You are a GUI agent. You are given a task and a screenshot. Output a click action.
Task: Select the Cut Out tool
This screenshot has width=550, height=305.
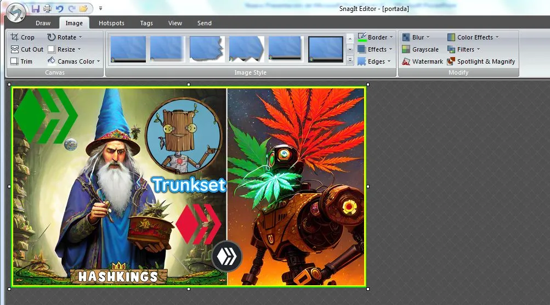coord(27,49)
